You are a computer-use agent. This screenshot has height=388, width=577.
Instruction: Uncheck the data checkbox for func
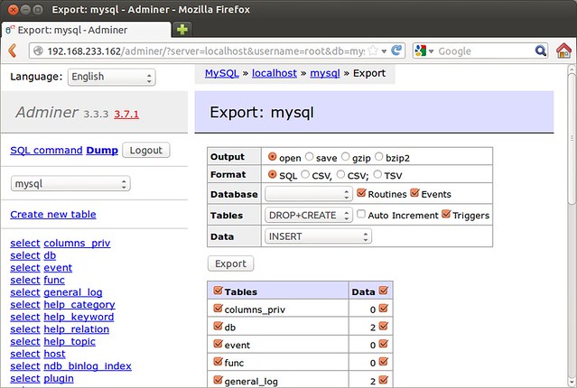pyautogui.click(x=383, y=361)
